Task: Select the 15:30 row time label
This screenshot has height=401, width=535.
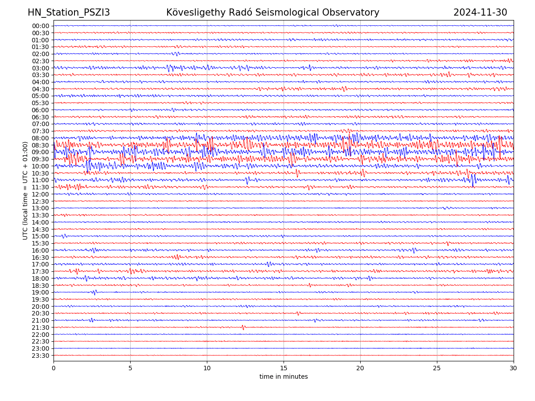Action: coord(41,243)
